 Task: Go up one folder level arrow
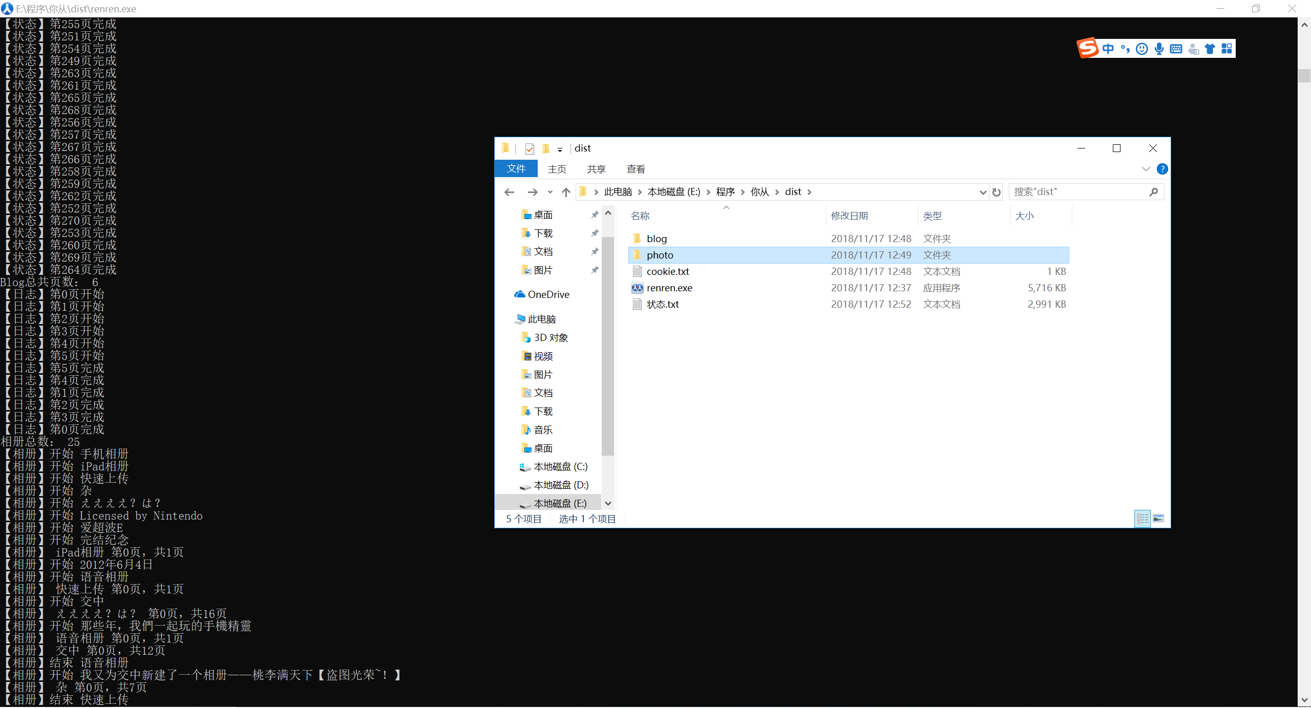click(x=565, y=192)
